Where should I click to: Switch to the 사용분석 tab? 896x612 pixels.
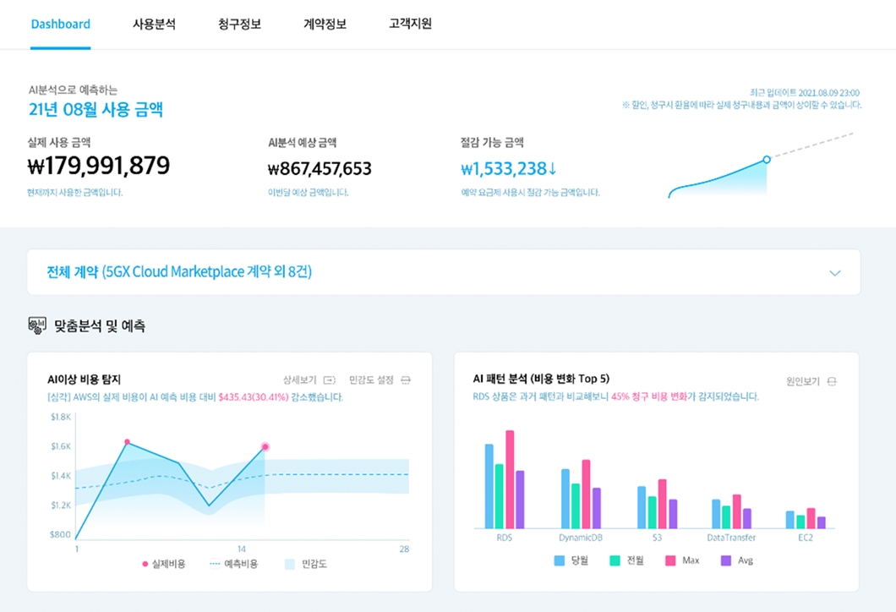tap(154, 24)
